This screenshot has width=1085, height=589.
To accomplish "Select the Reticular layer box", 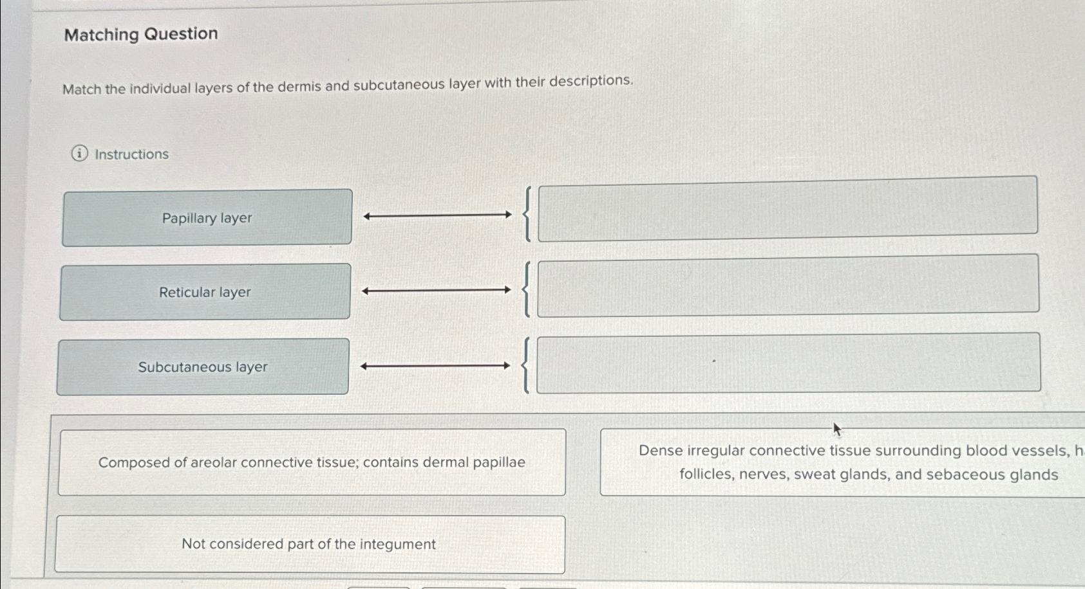I will coord(204,292).
